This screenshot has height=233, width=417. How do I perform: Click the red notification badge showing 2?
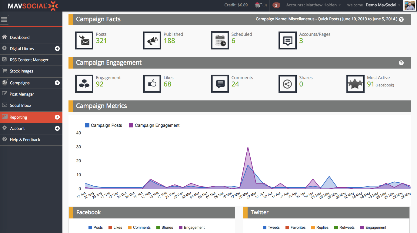[276, 5]
